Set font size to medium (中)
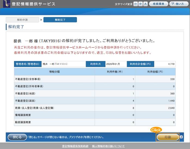Image resolution: width=190 pixels, height=149 pixels. point(140,4)
